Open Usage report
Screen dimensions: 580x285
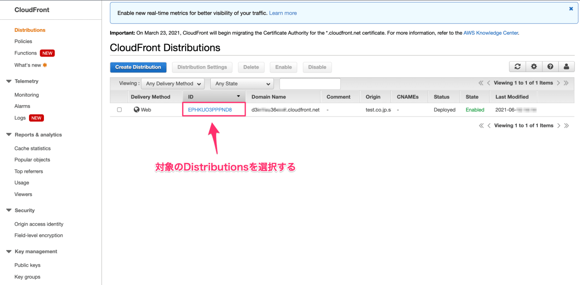[22, 183]
